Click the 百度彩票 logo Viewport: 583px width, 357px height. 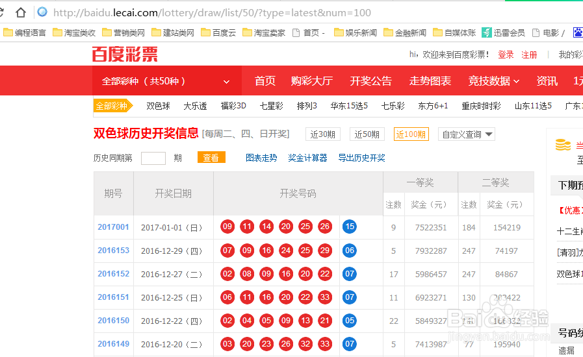tap(125, 55)
